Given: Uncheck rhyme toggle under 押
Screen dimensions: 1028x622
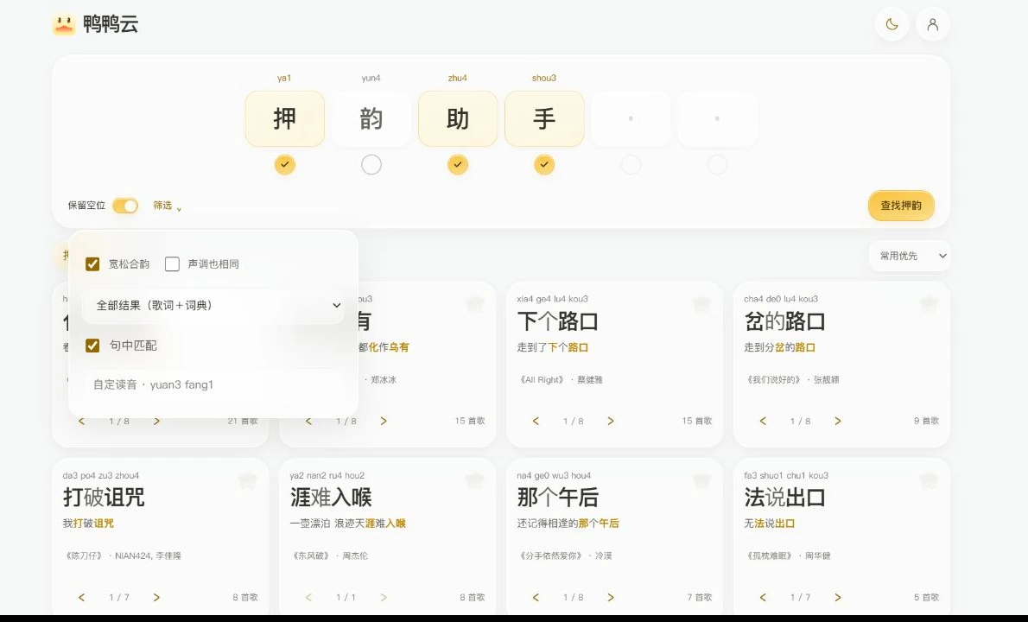Looking at the screenshot, I should pos(284,164).
